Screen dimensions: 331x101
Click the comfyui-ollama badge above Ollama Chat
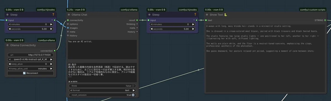(129, 10)
